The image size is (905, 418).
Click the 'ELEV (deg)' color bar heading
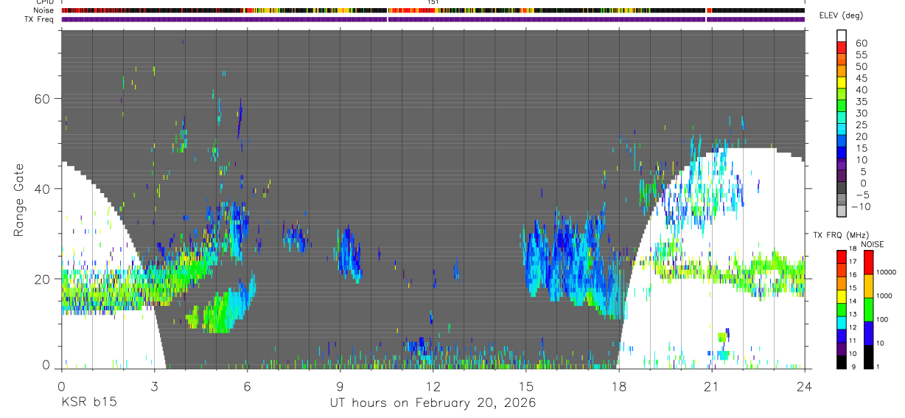pos(841,15)
